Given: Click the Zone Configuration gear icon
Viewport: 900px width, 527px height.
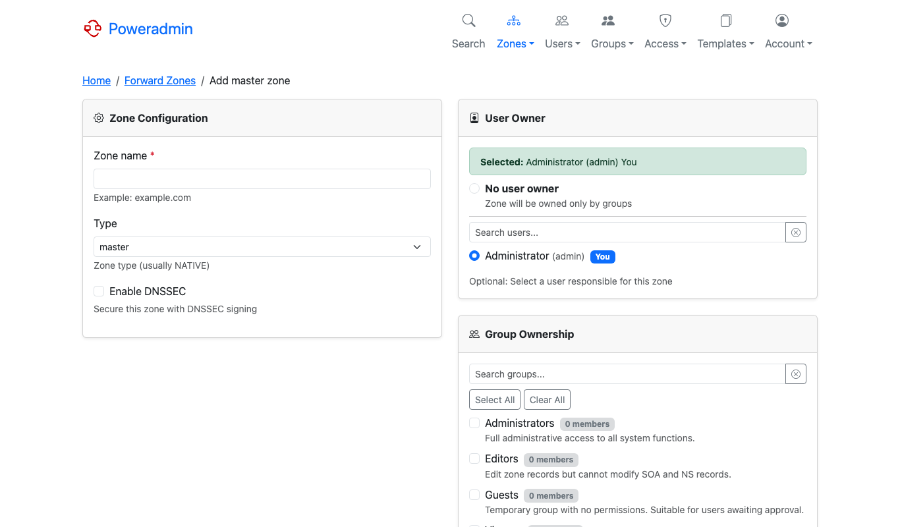Looking at the screenshot, I should pos(99,118).
